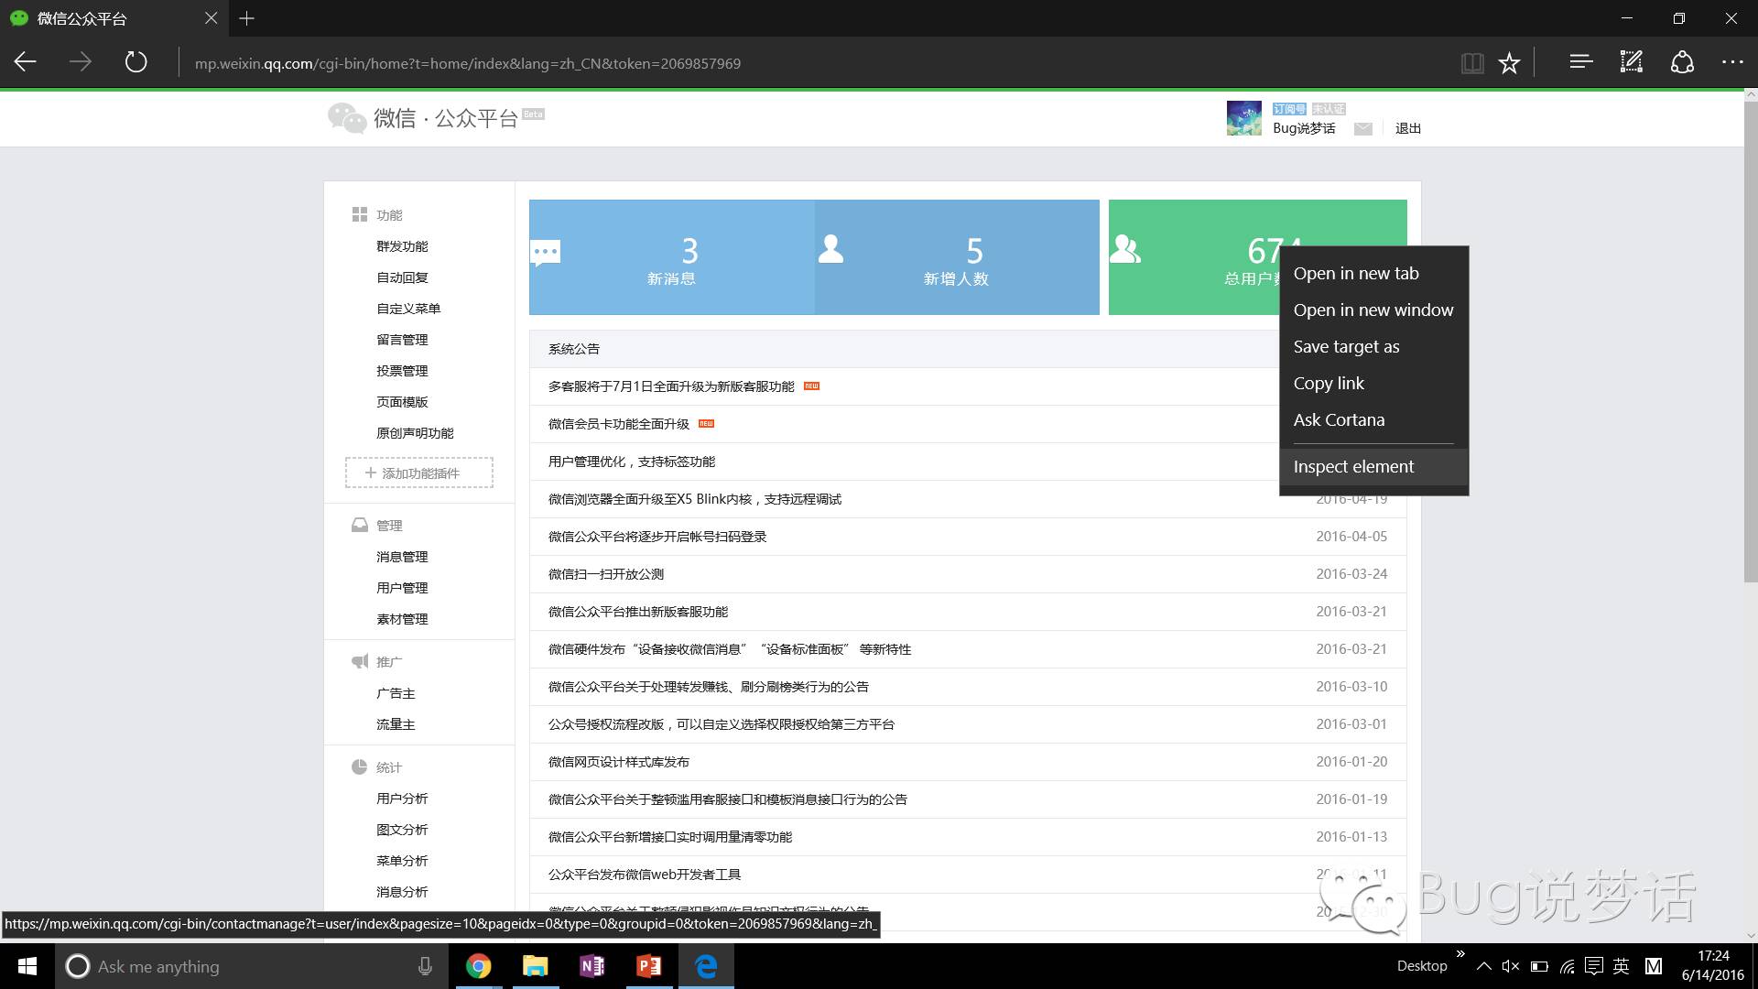Click the envelope message icon beside 退出
The image size is (1758, 989).
tap(1363, 128)
